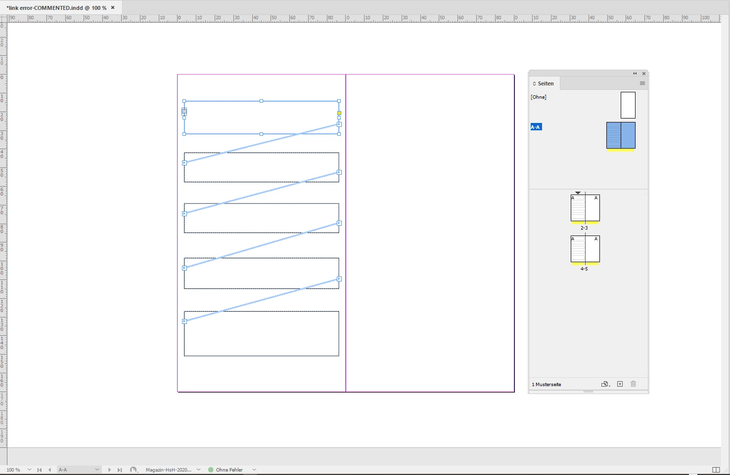The image size is (730, 475).
Task: Click the edit page size icon in Seiten panel
Action: click(605, 384)
